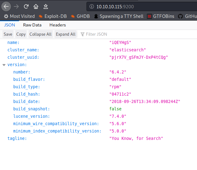Open the Spawning a TTY Shell bookmark
The height and width of the screenshot is (170, 197).
pyautogui.click(x=119, y=16)
